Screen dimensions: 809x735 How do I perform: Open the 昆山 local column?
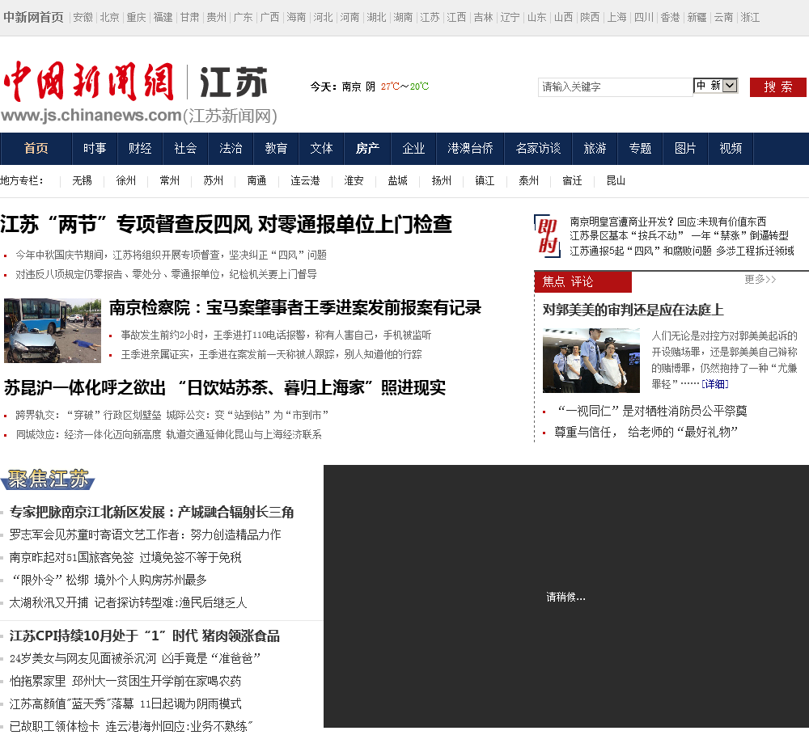[x=616, y=180]
